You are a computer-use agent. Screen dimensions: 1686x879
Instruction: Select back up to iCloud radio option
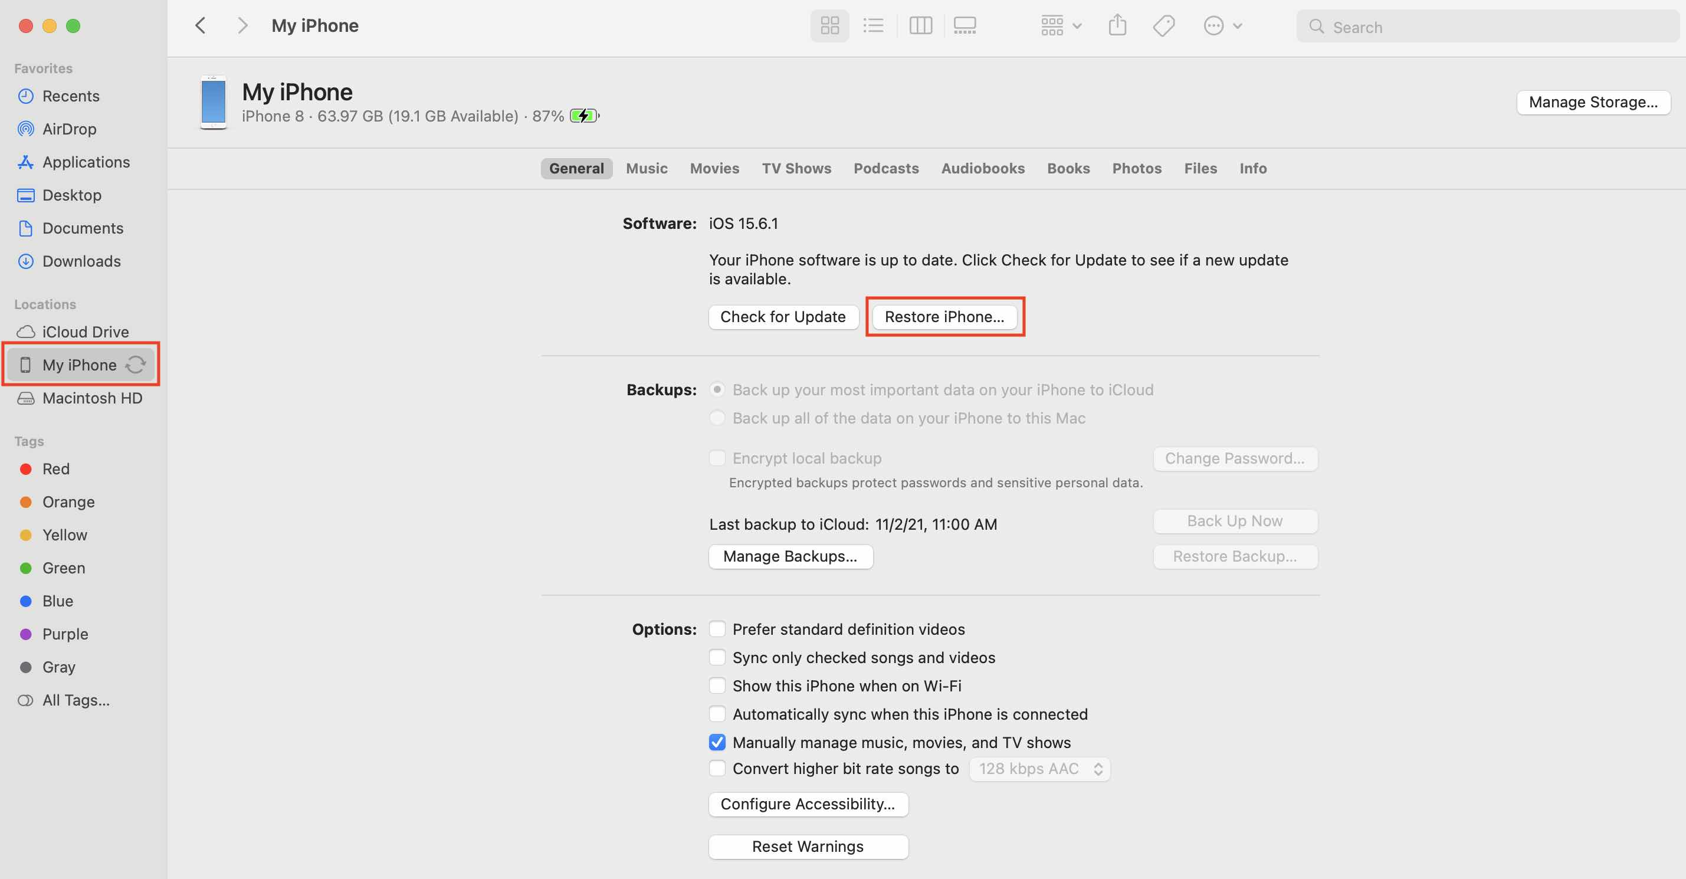click(x=717, y=389)
